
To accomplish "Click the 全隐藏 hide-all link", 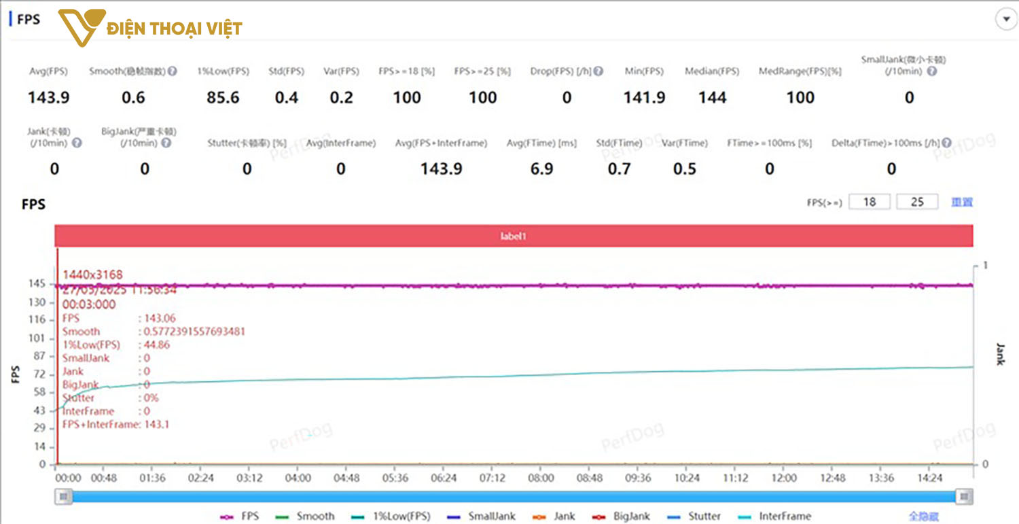I will (924, 517).
